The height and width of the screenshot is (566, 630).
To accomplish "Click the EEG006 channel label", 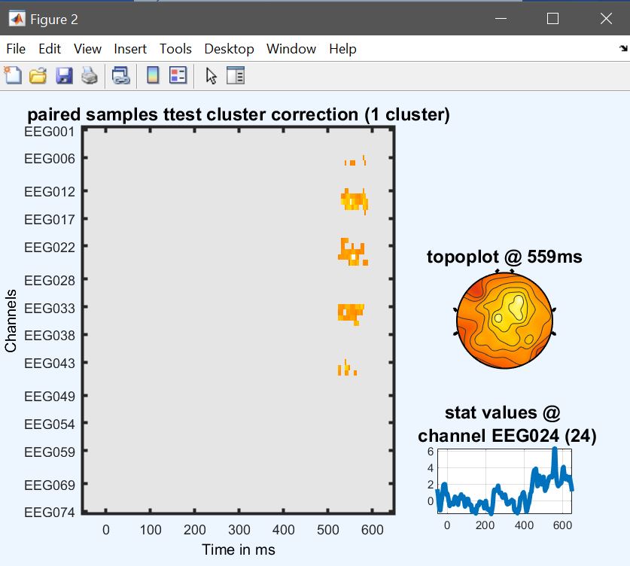I will pos(50,159).
